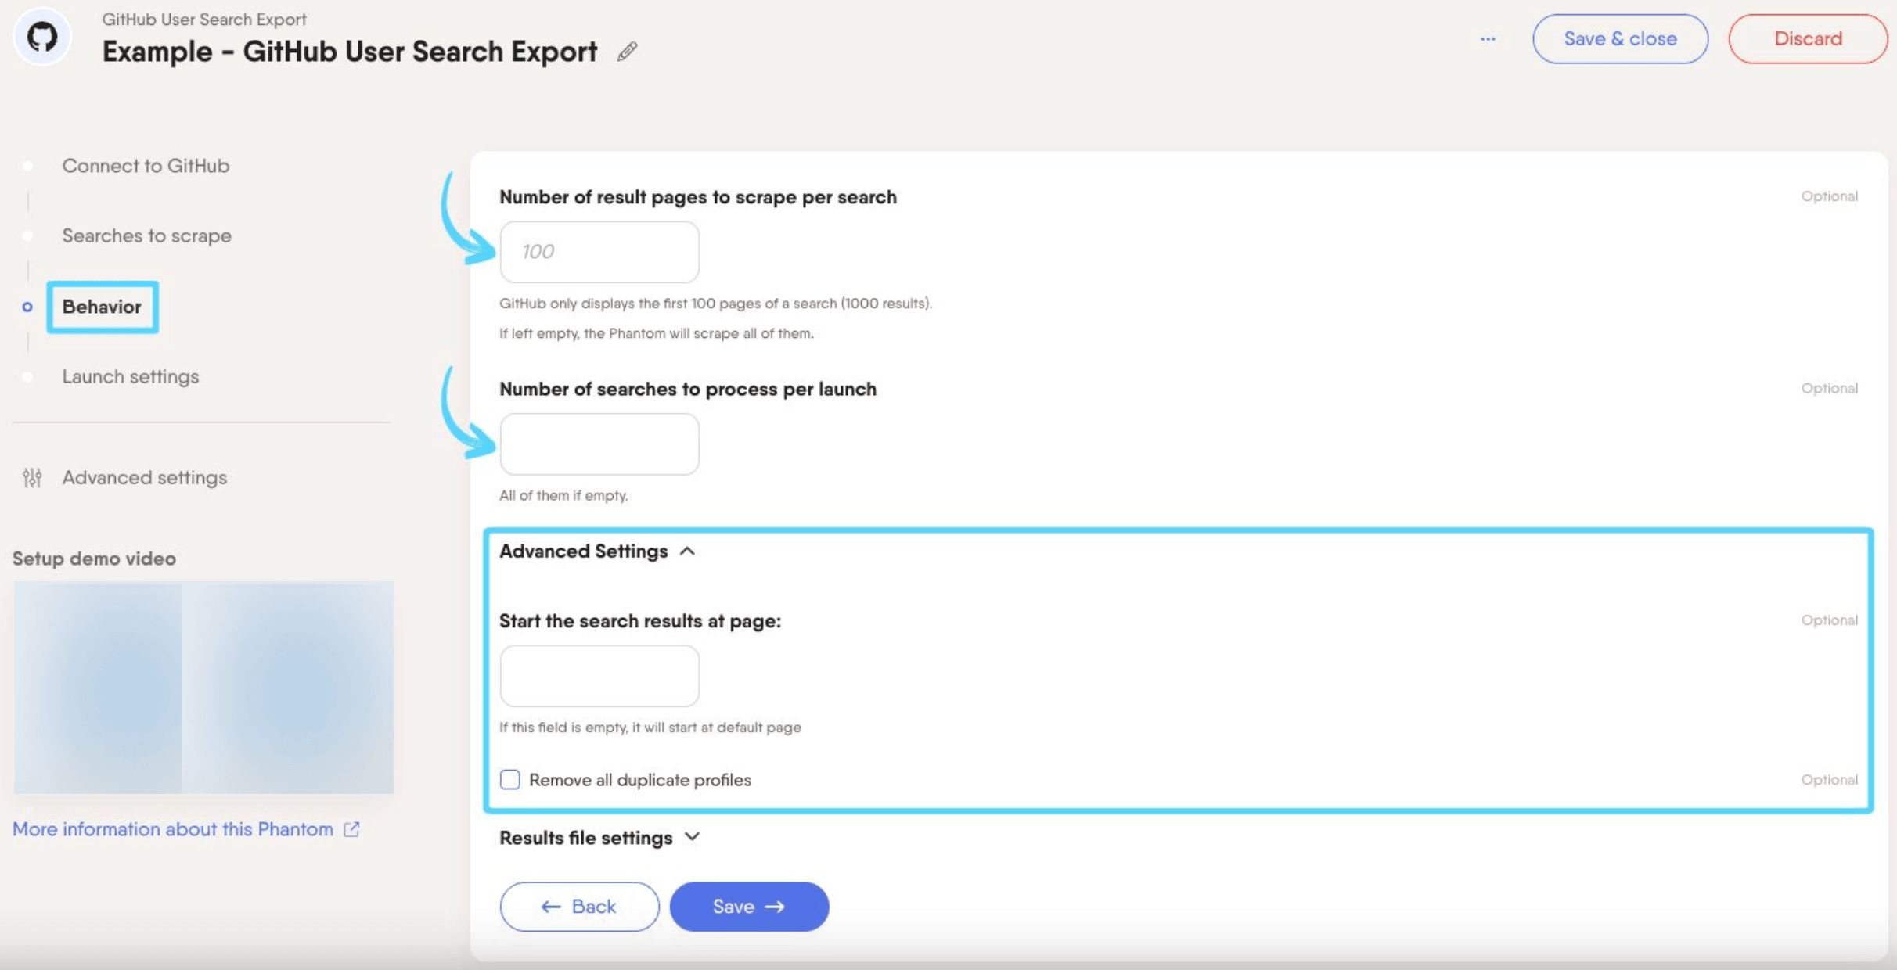Focus result pages to scrape input

599,252
